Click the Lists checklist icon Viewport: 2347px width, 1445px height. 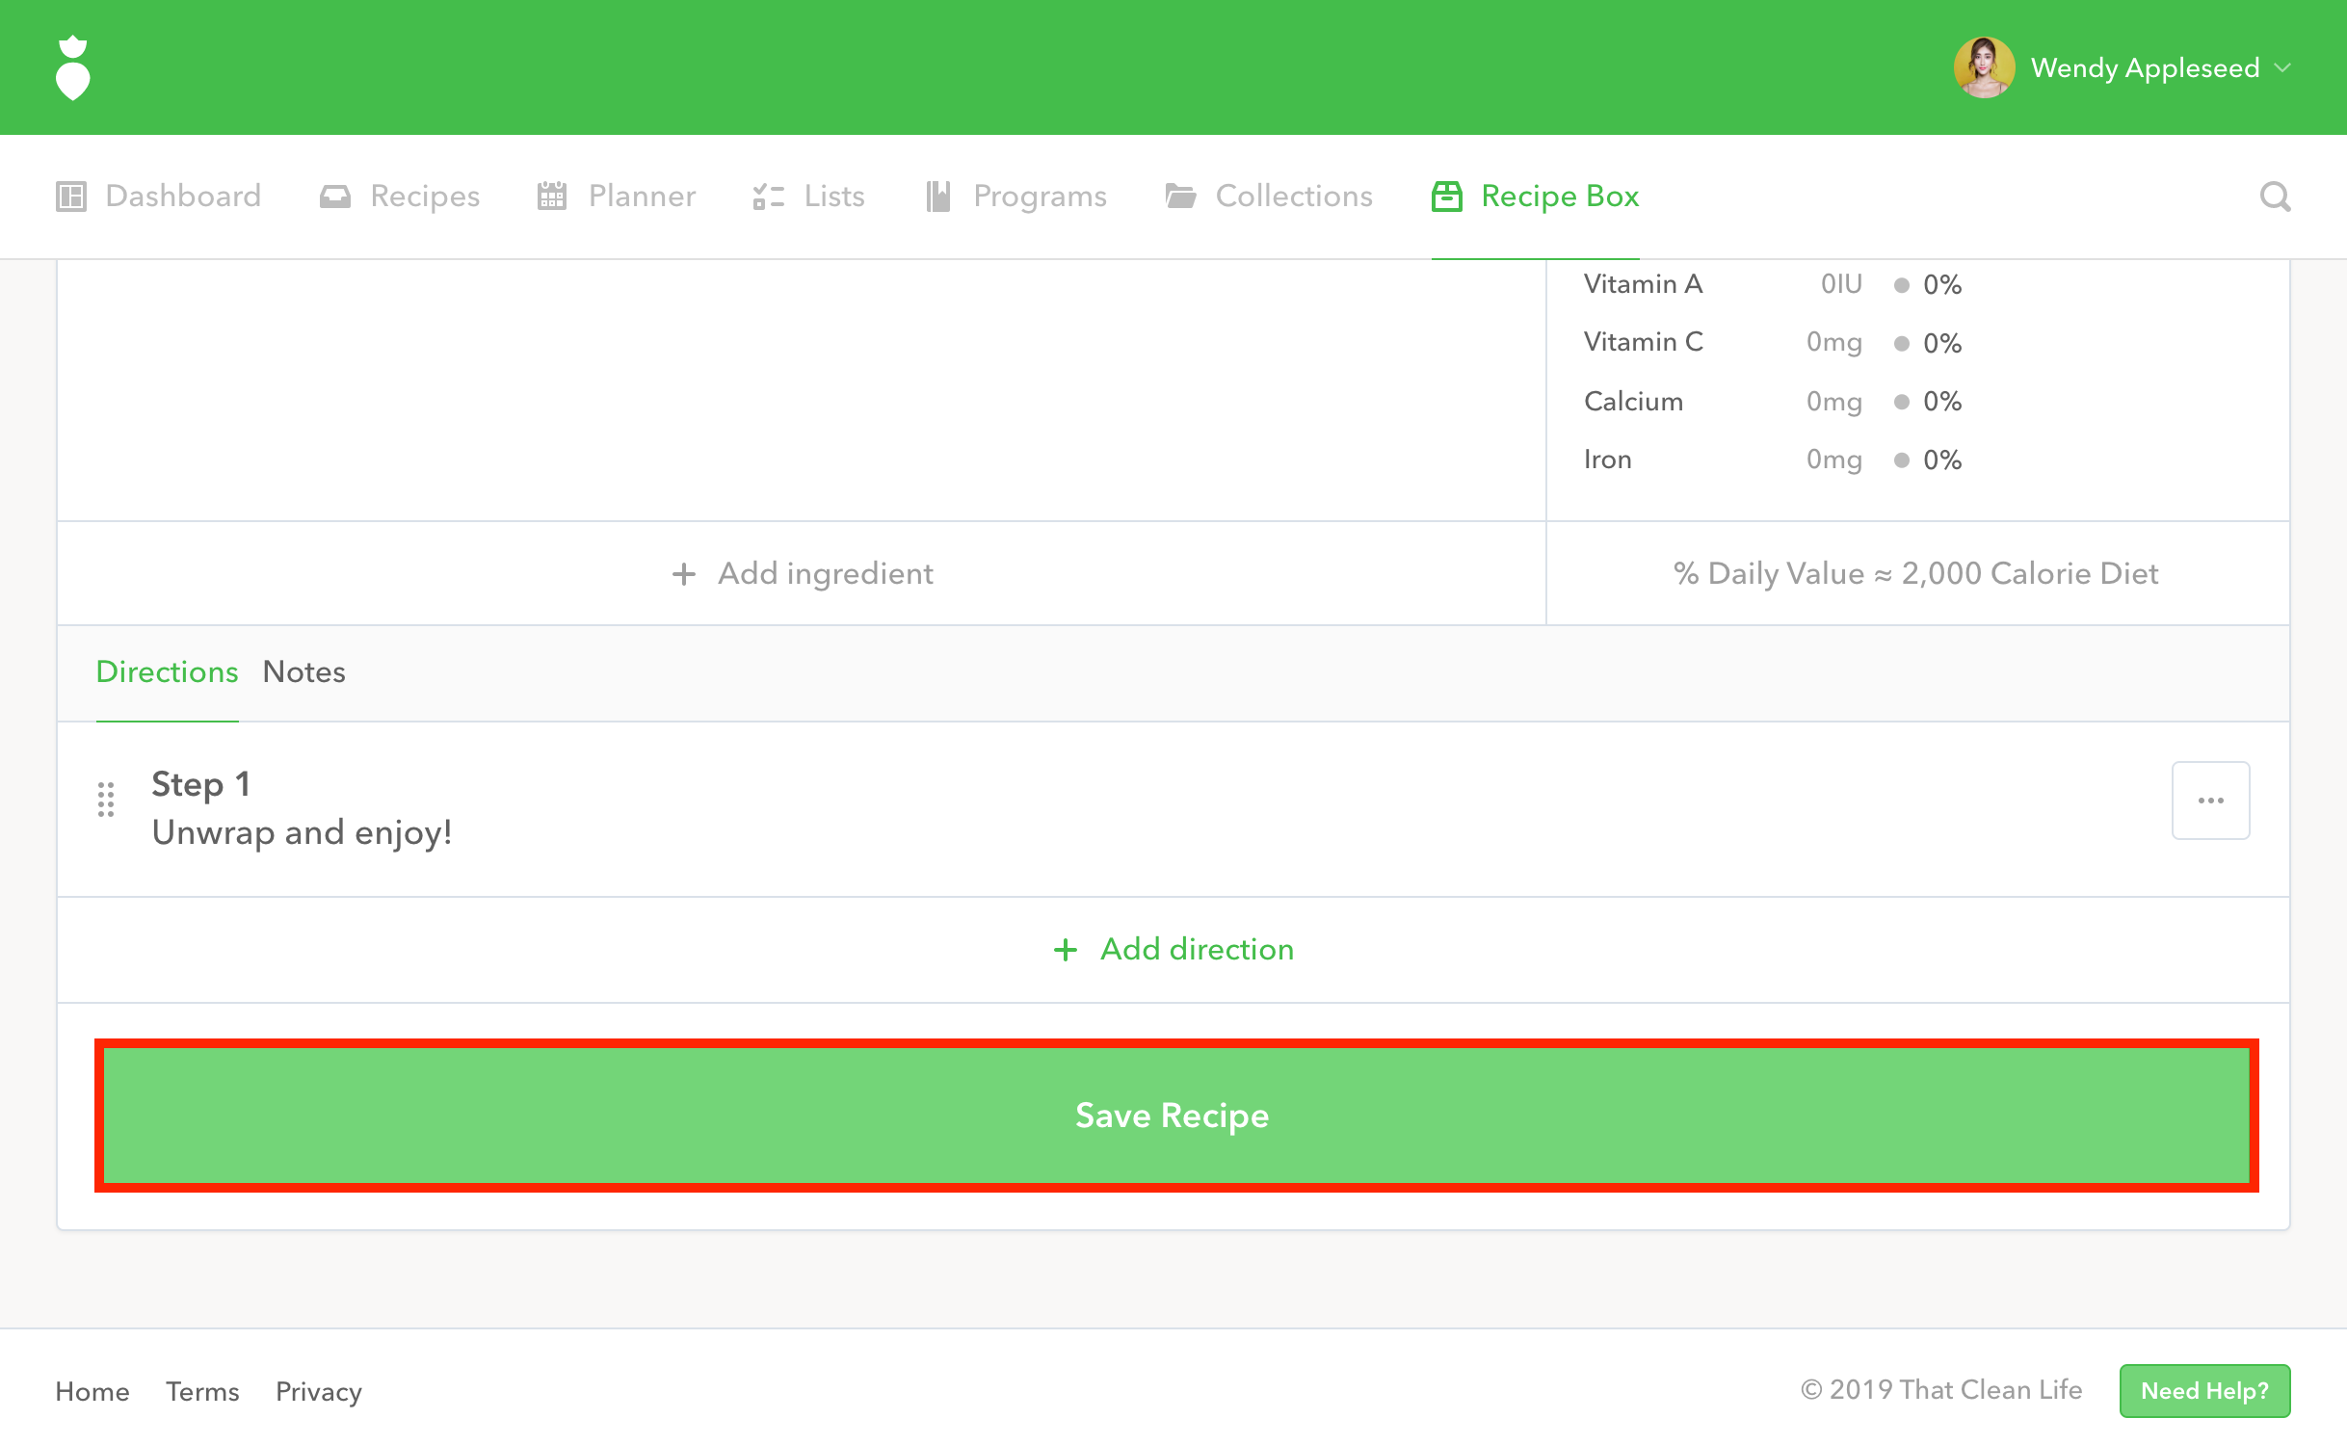coord(768,197)
